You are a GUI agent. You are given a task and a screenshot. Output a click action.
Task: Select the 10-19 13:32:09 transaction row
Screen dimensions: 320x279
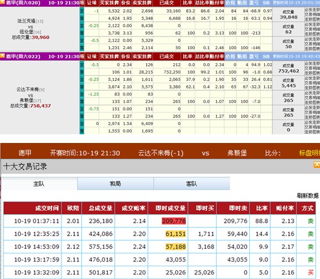click(x=159, y=273)
